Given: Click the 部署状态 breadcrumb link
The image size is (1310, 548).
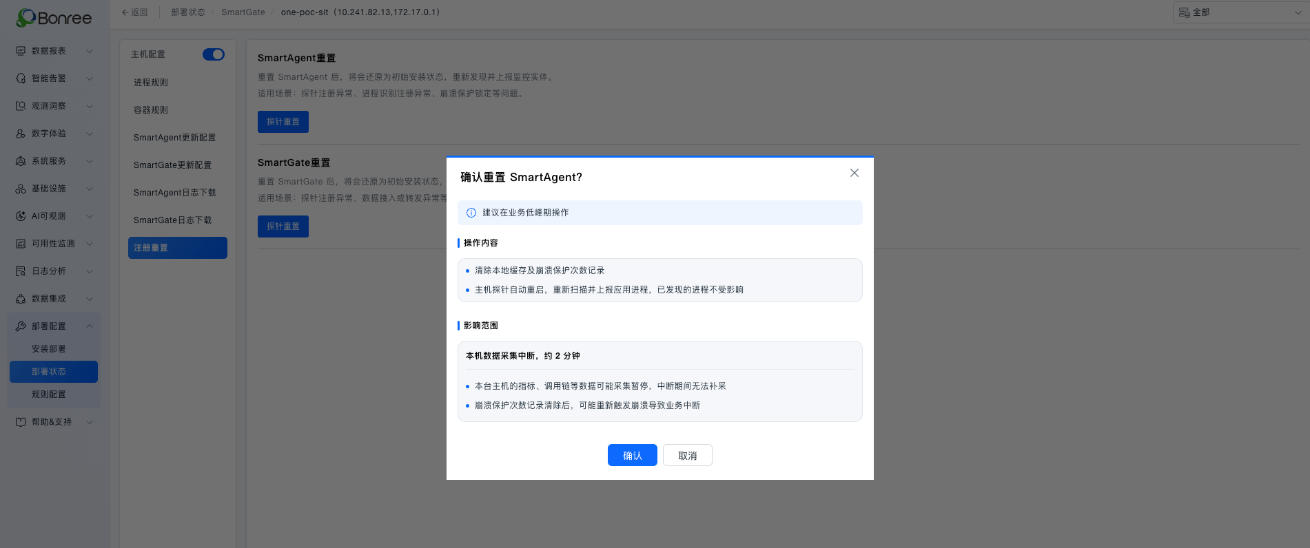Looking at the screenshot, I should [188, 12].
